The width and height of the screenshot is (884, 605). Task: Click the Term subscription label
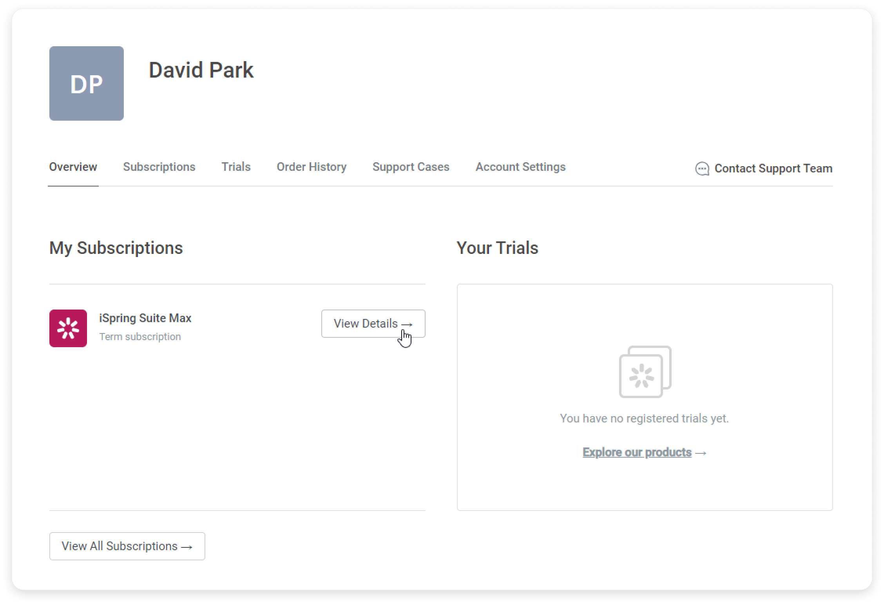(x=140, y=337)
